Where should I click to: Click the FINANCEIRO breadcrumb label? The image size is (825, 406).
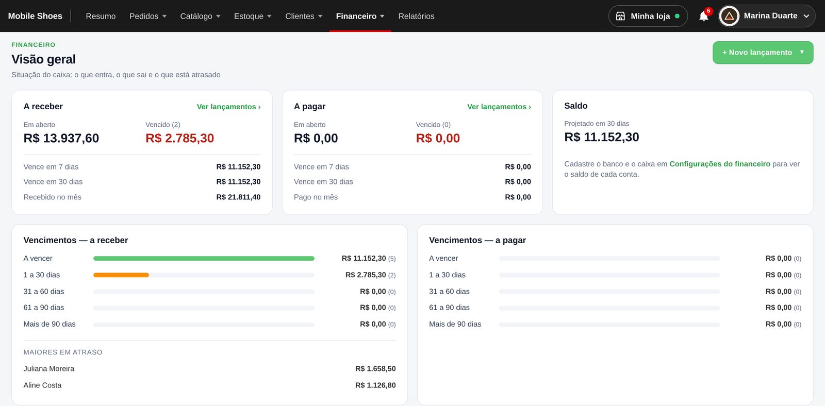pos(34,45)
